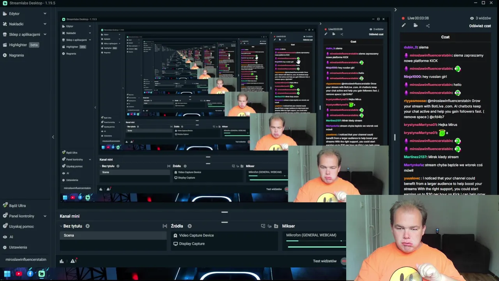Open notifications warning icon in footer
This screenshot has height=281, width=499.
tap(73, 261)
